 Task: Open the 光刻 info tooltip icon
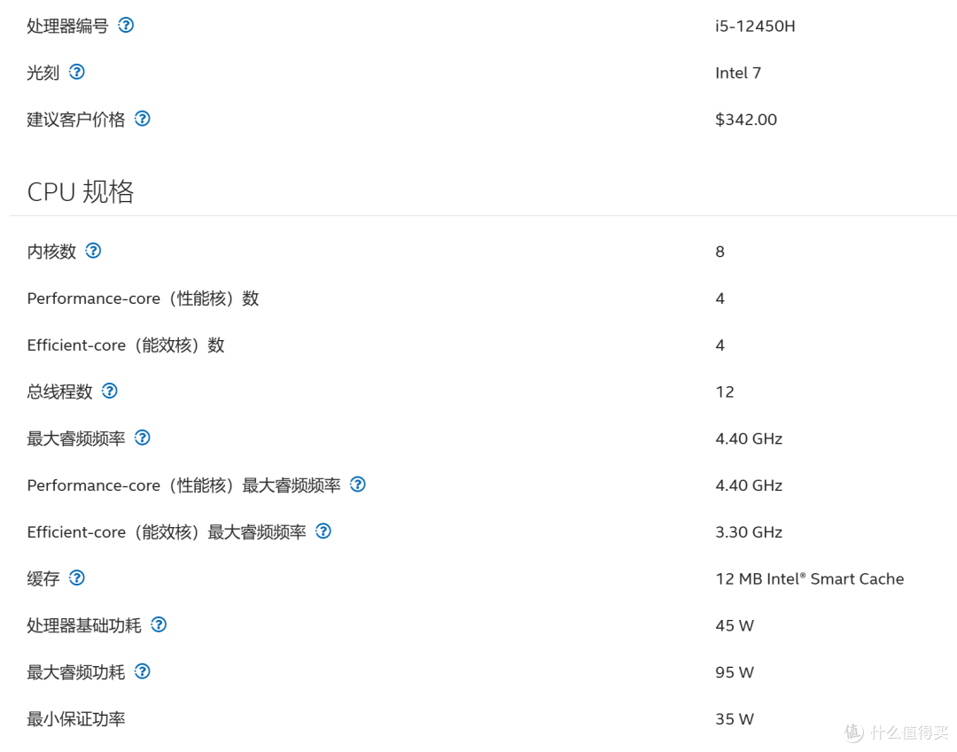pos(77,73)
